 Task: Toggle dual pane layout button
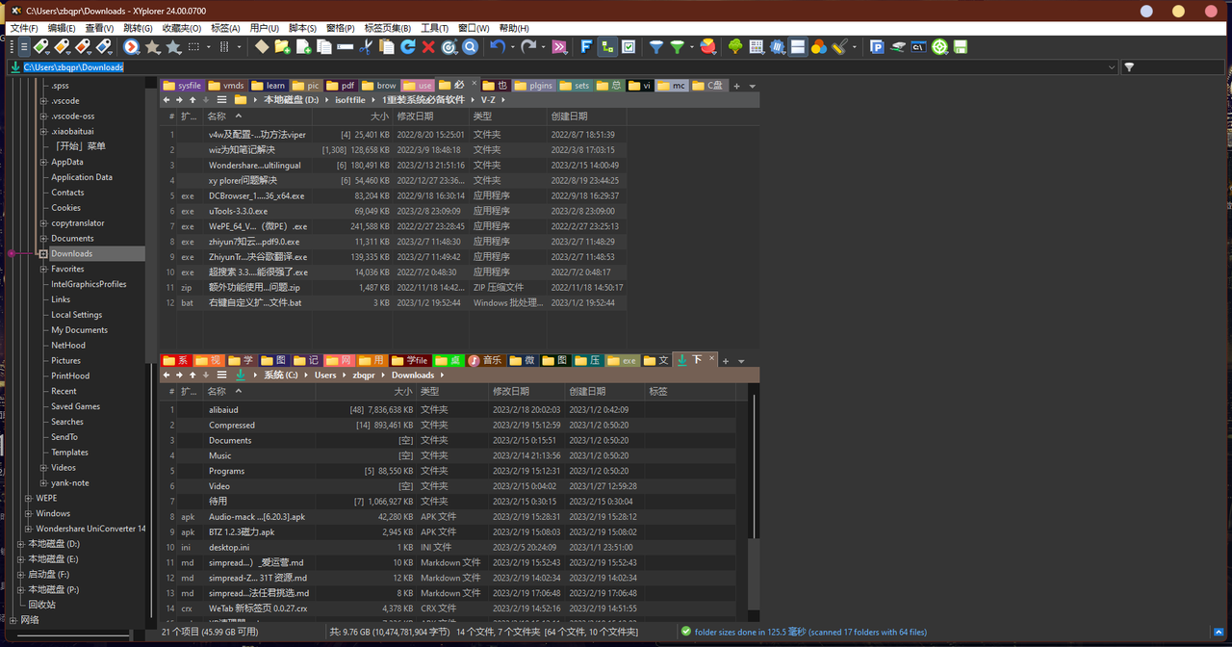tap(798, 46)
